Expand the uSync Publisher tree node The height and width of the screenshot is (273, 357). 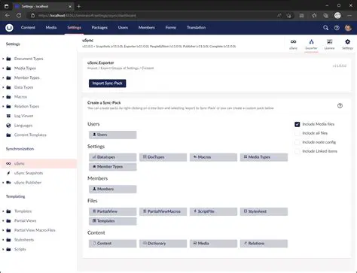3,183
